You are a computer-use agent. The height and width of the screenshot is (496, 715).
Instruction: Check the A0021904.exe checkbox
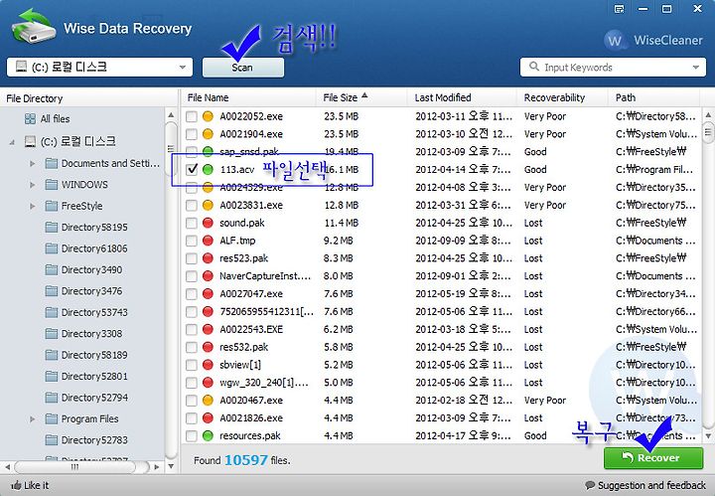(192, 134)
